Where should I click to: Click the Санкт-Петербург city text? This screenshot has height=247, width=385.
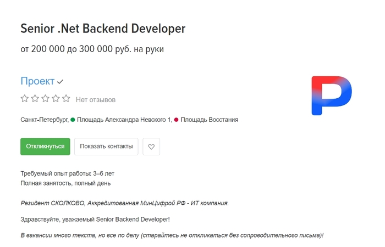44,119
